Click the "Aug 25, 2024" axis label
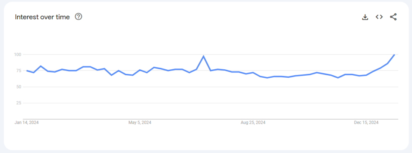Viewport: 412px width, 153px height. click(253, 123)
